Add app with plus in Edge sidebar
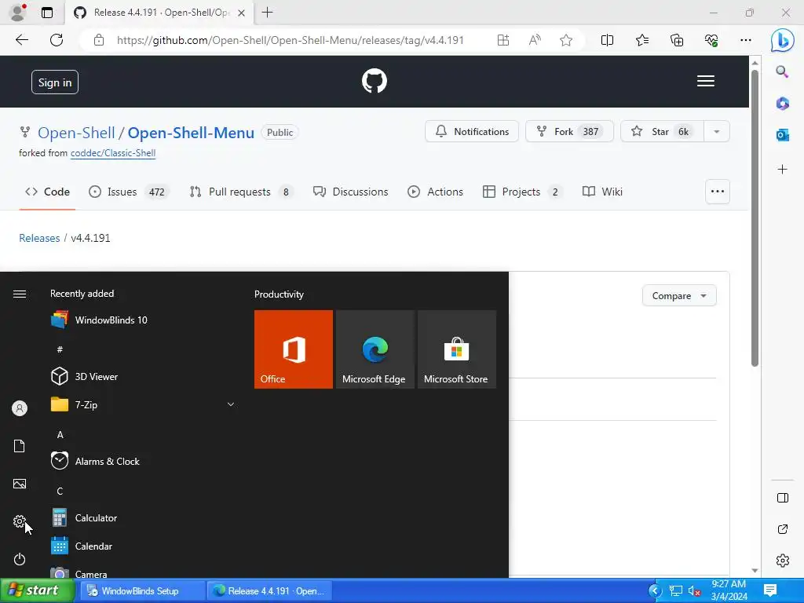 click(x=783, y=170)
